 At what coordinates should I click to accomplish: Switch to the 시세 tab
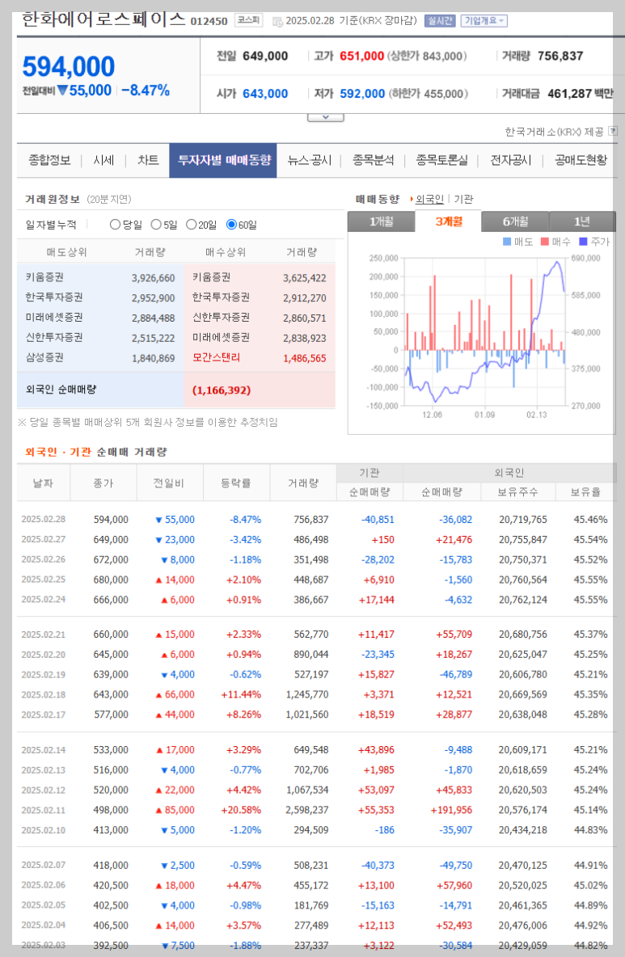point(103,160)
